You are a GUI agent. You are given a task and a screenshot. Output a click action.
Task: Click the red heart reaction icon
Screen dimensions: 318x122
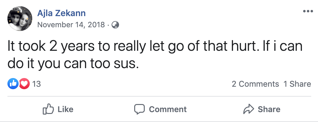[24, 84]
